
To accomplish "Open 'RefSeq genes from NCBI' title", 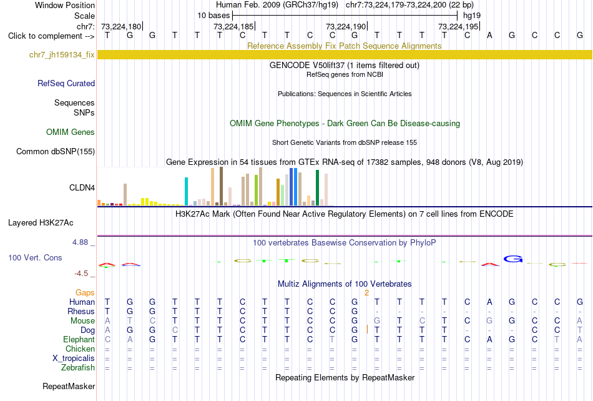I will tap(345, 74).
